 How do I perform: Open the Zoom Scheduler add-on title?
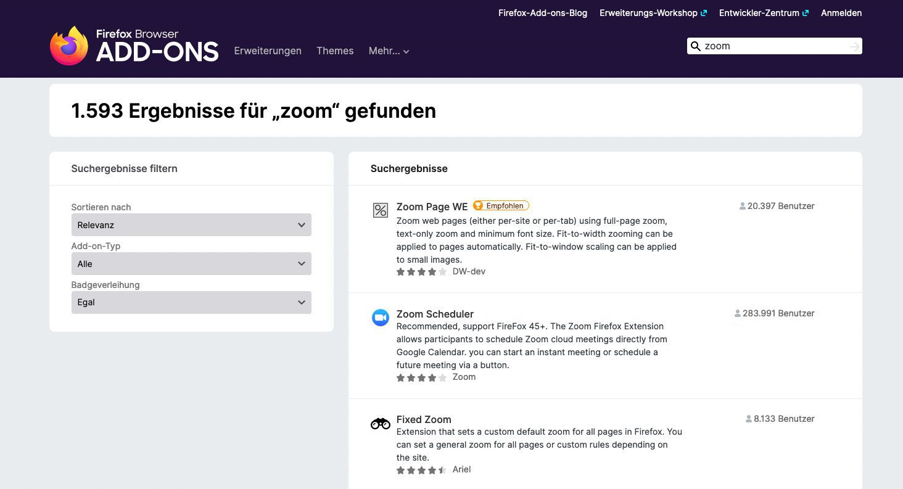click(x=435, y=314)
